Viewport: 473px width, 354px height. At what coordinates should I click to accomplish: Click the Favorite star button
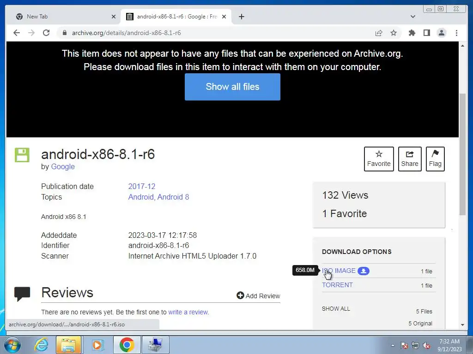[x=379, y=159]
